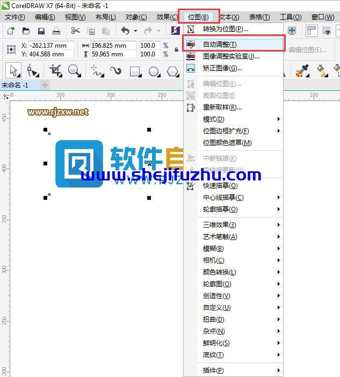The height and width of the screenshot is (377, 340).
Task: Expand the 位图边框扩充(F) submenu
Action: [x=278, y=131]
